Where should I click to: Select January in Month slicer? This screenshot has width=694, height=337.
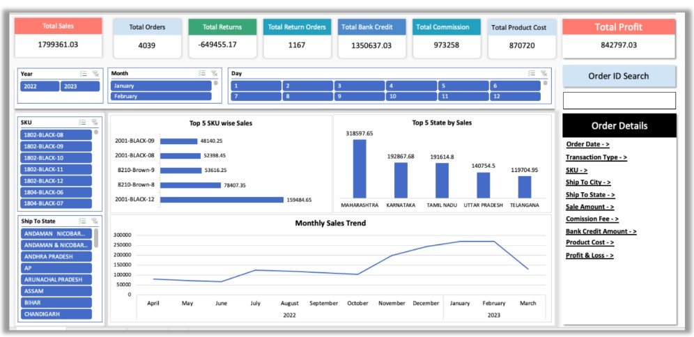tap(161, 86)
